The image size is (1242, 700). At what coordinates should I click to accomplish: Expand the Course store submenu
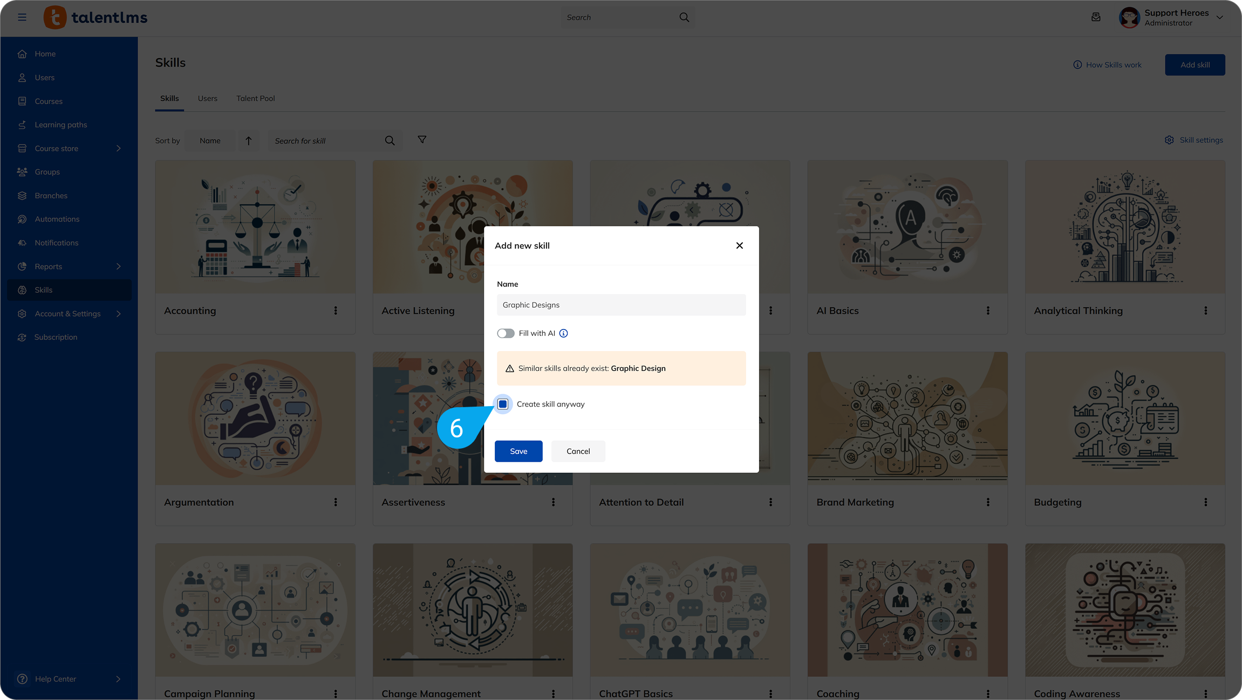tap(118, 148)
